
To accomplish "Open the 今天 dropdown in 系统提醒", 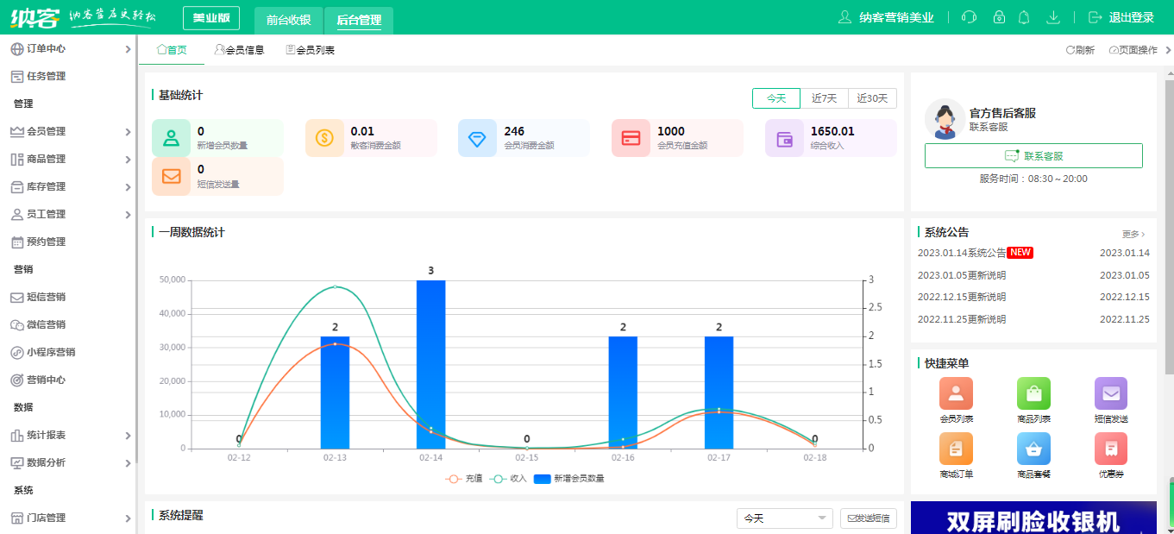I will (x=784, y=518).
